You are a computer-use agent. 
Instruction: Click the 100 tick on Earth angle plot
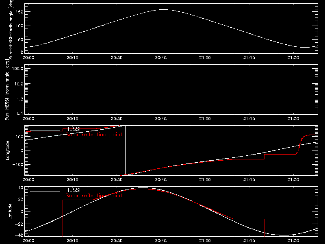[19, 26]
